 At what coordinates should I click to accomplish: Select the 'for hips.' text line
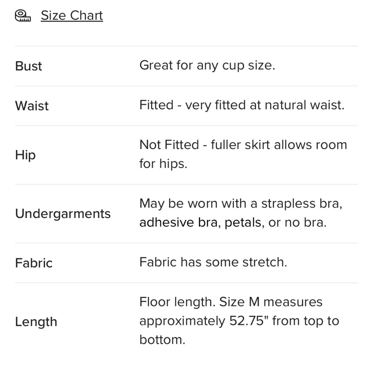[163, 164]
